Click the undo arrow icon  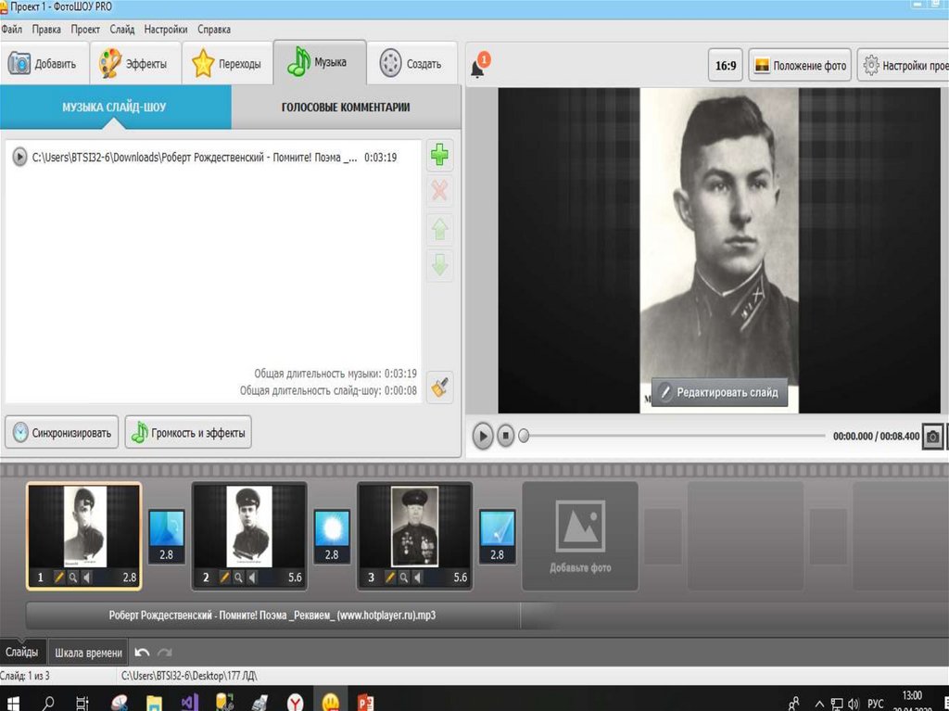[142, 653]
